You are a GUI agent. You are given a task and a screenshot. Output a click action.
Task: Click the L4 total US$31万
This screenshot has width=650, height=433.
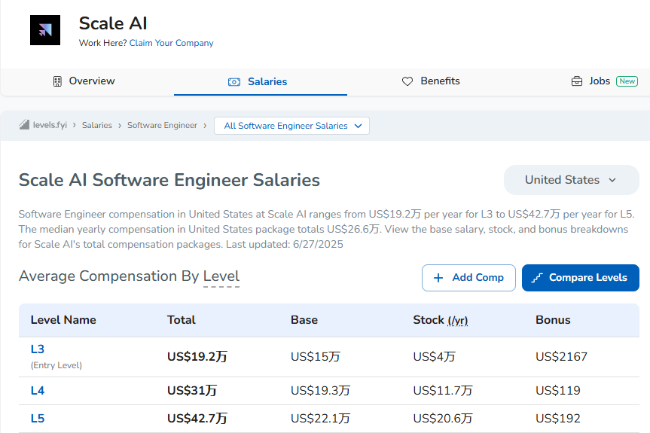[192, 391]
